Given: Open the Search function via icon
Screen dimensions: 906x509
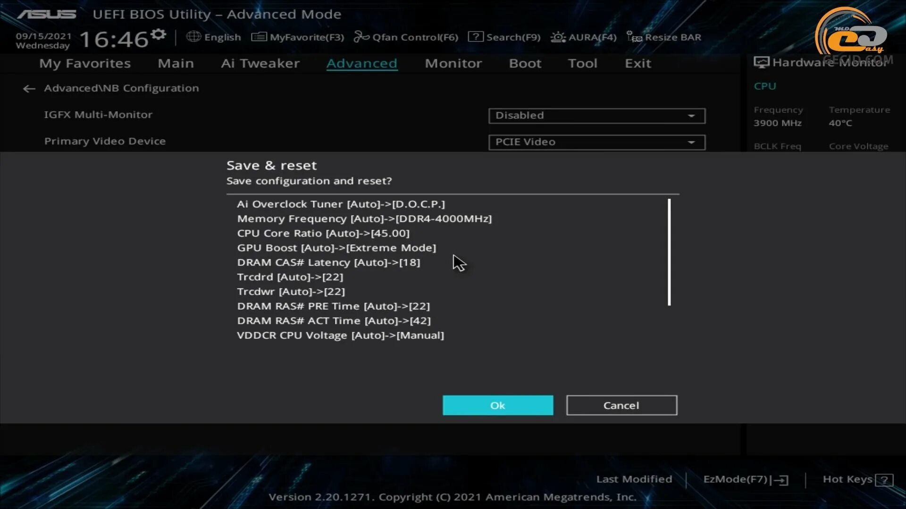Looking at the screenshot, I should (475, 37).
